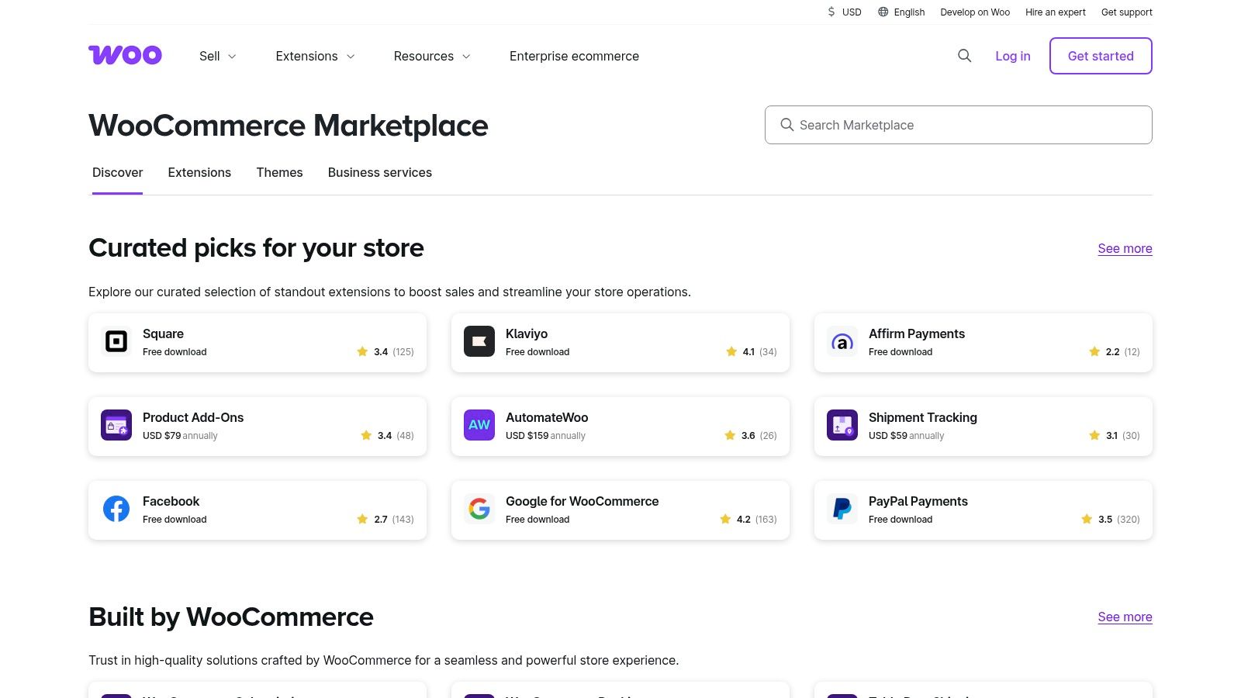Click the globe icon next to English
This screenshot has width=1241, height=698.
(x=882, y=12)
